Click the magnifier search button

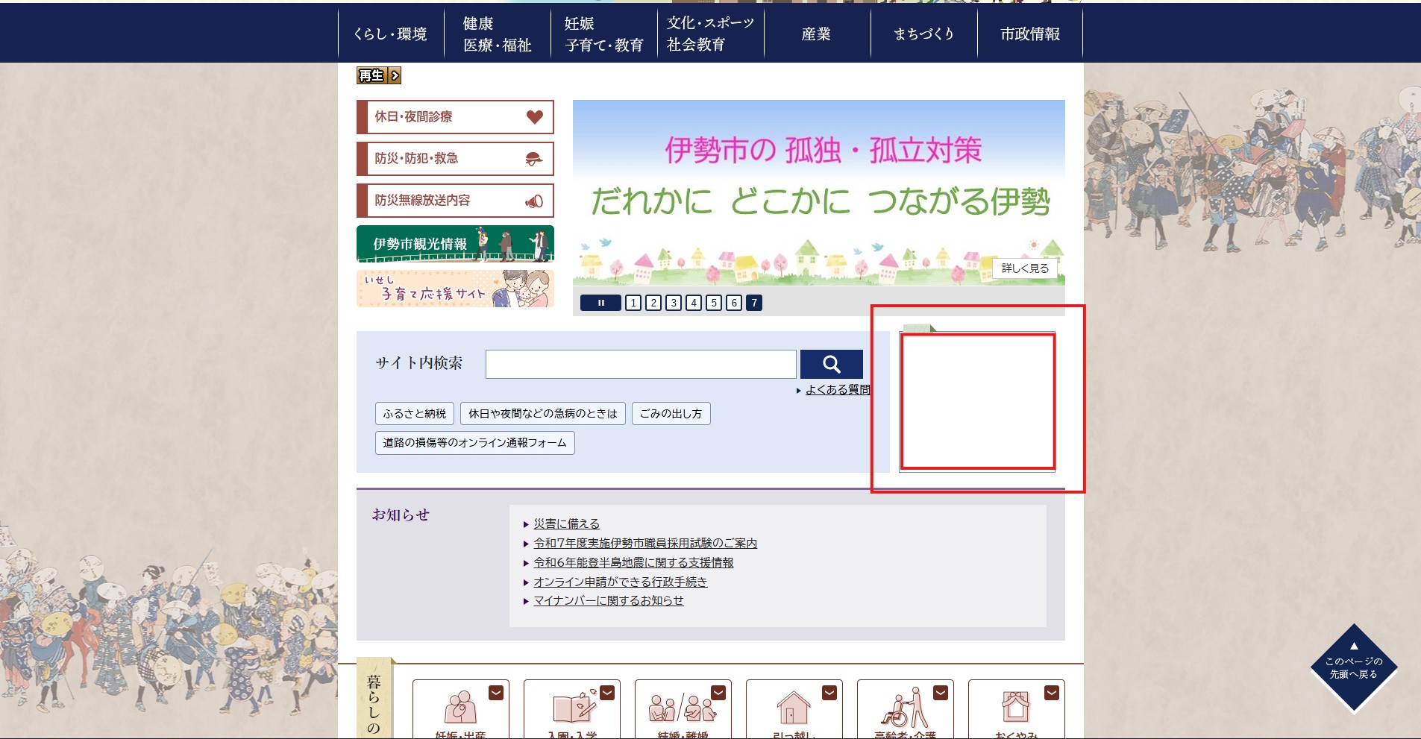point(832,364)
